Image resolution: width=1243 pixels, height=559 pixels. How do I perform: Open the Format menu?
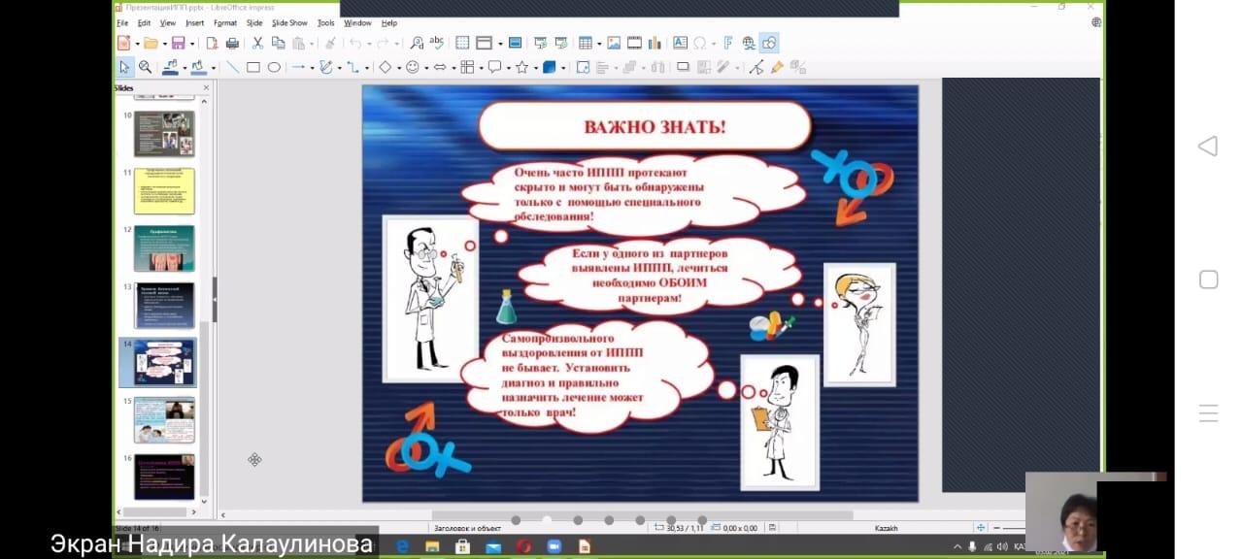[224, 22]
